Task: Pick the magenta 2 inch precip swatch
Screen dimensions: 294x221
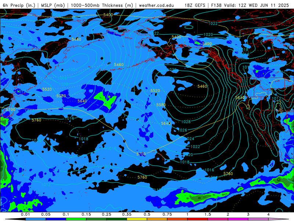Action: point(238,219)
